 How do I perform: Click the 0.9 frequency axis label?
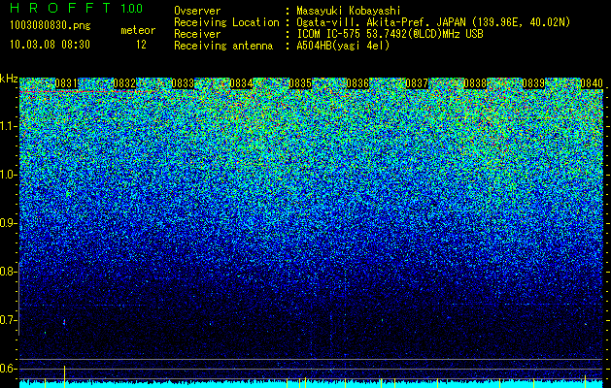pyautogui.click(x=8, y=223)
